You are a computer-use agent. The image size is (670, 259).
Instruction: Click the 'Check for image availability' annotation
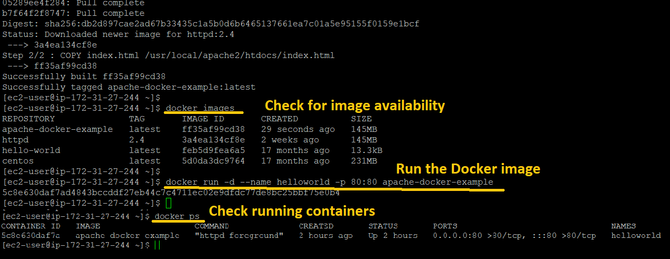point(355,105)
